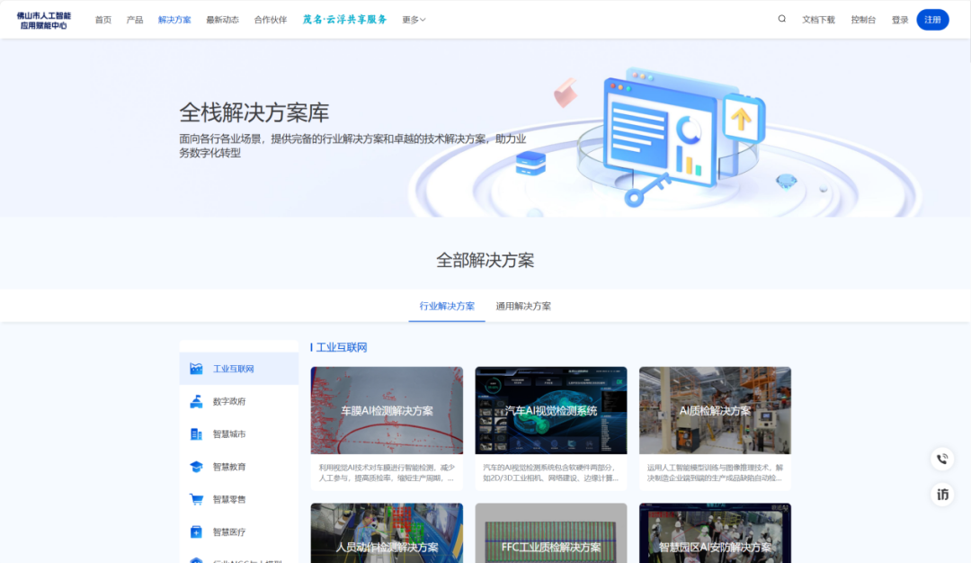Click the floating 'in' social icon at bottom right
The height and width of the screenshot is (563, 971).
click(941, 495)
